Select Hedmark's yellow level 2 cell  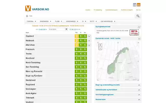(x=77, y=41)
